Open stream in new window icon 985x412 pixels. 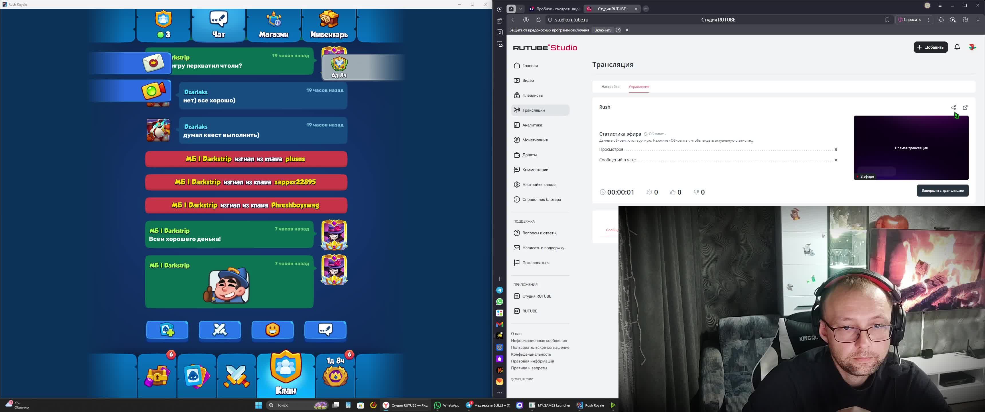pyautogui.click(x=965, y=107)
